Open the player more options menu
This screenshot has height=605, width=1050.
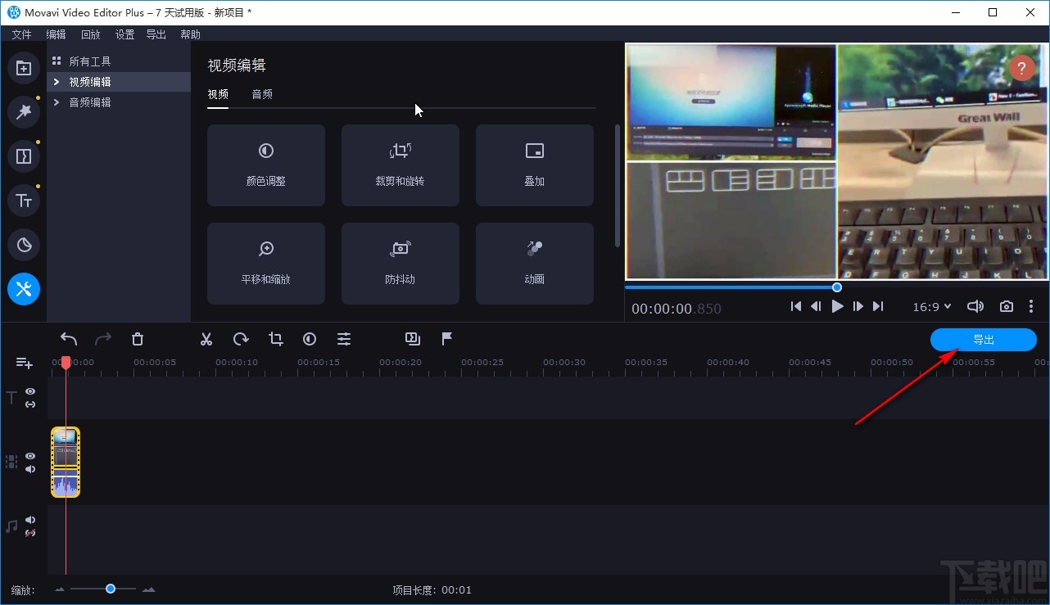pyautogui.click(x=1031, y=306)
